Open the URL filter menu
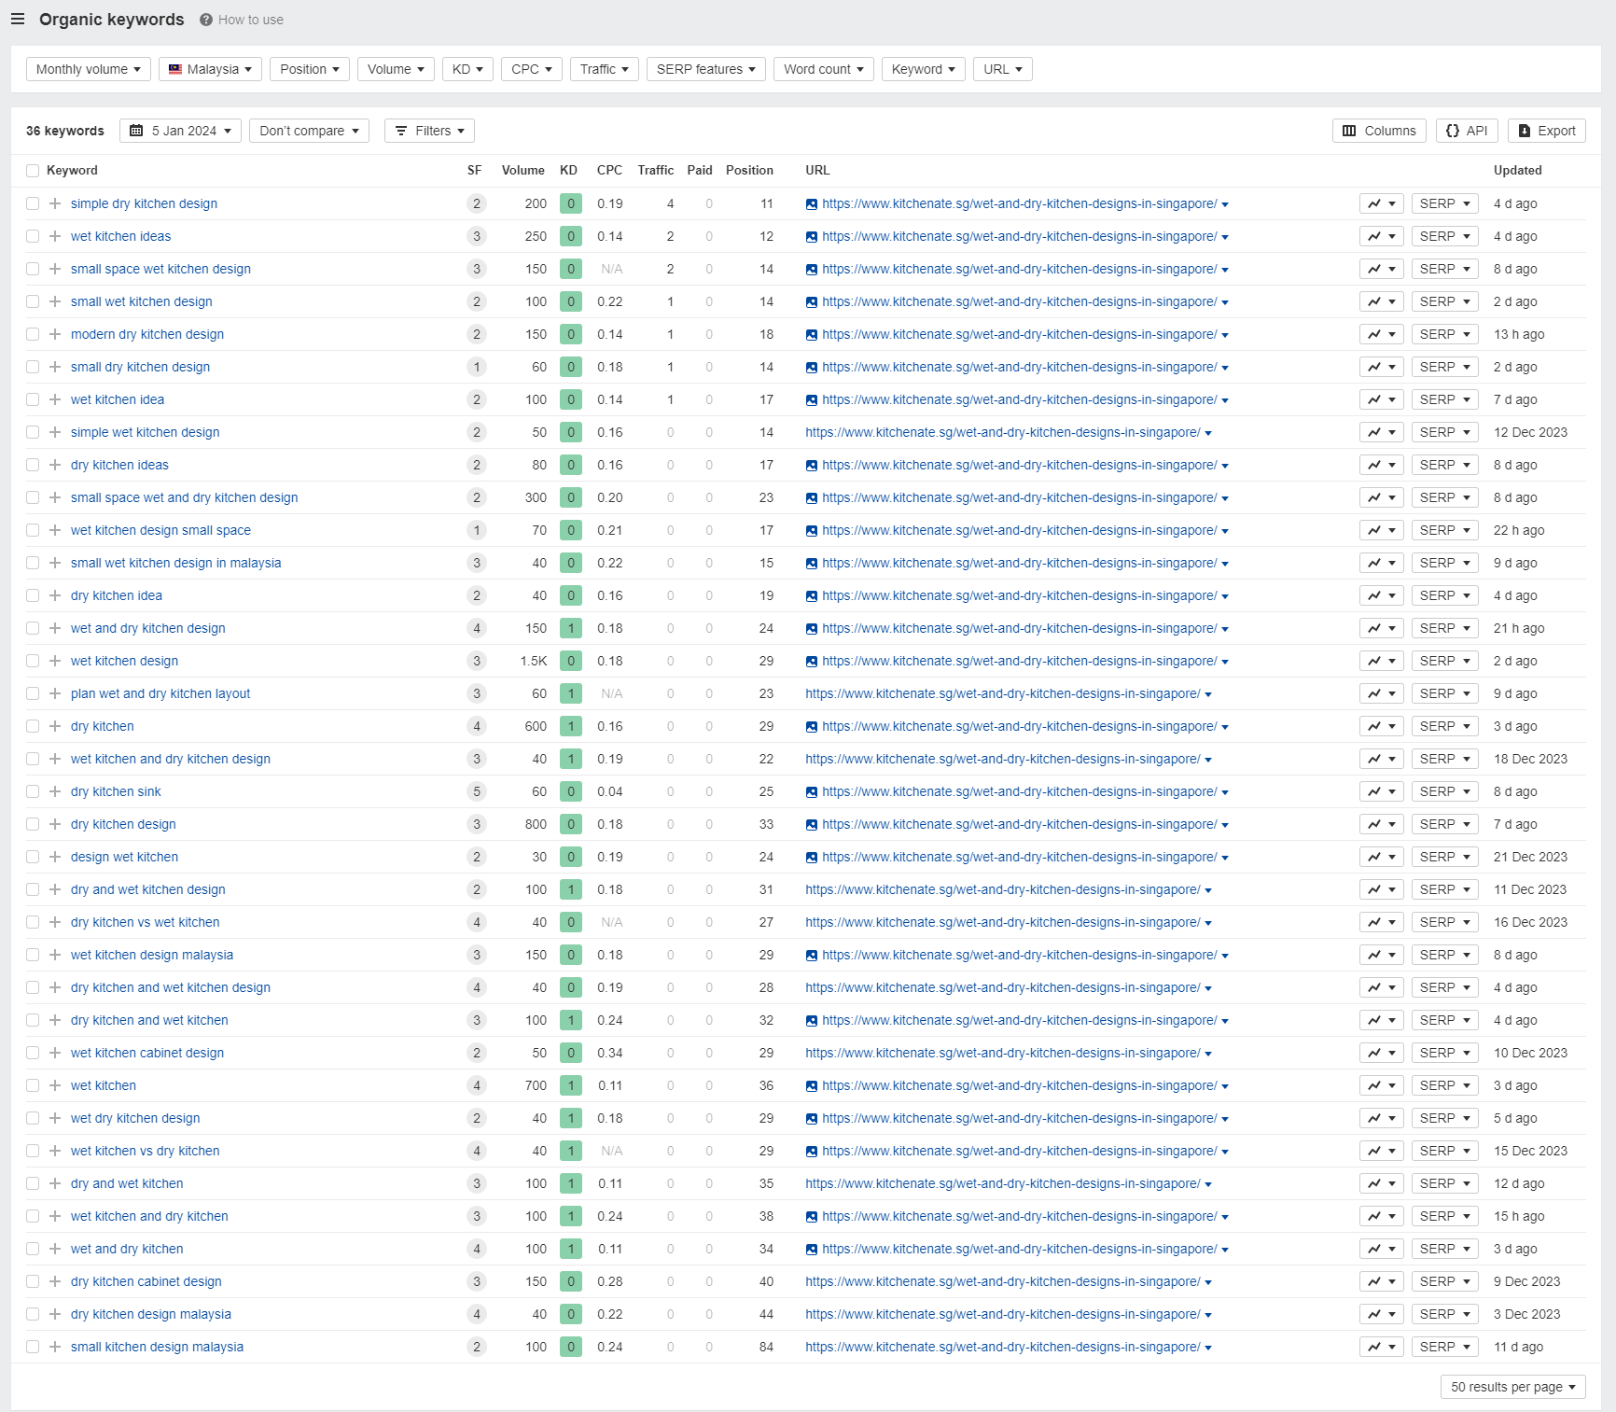Viewport: 1616px width, 1412px height. 1002,69
